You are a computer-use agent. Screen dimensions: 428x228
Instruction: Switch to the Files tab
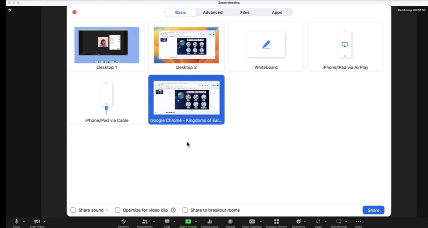click(245, 12)
